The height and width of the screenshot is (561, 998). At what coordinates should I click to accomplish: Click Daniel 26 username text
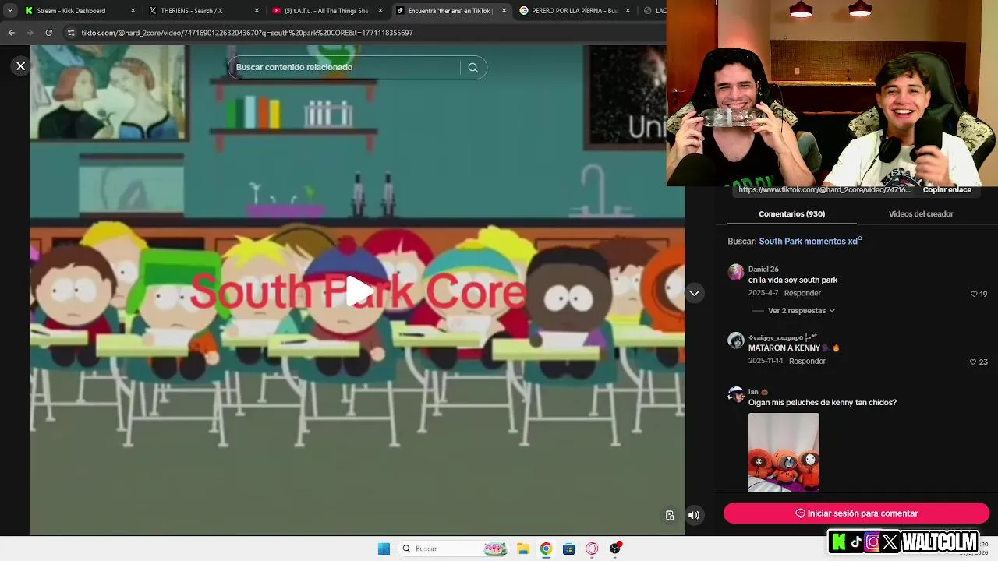pyautogui.click(x=763, y=270)
